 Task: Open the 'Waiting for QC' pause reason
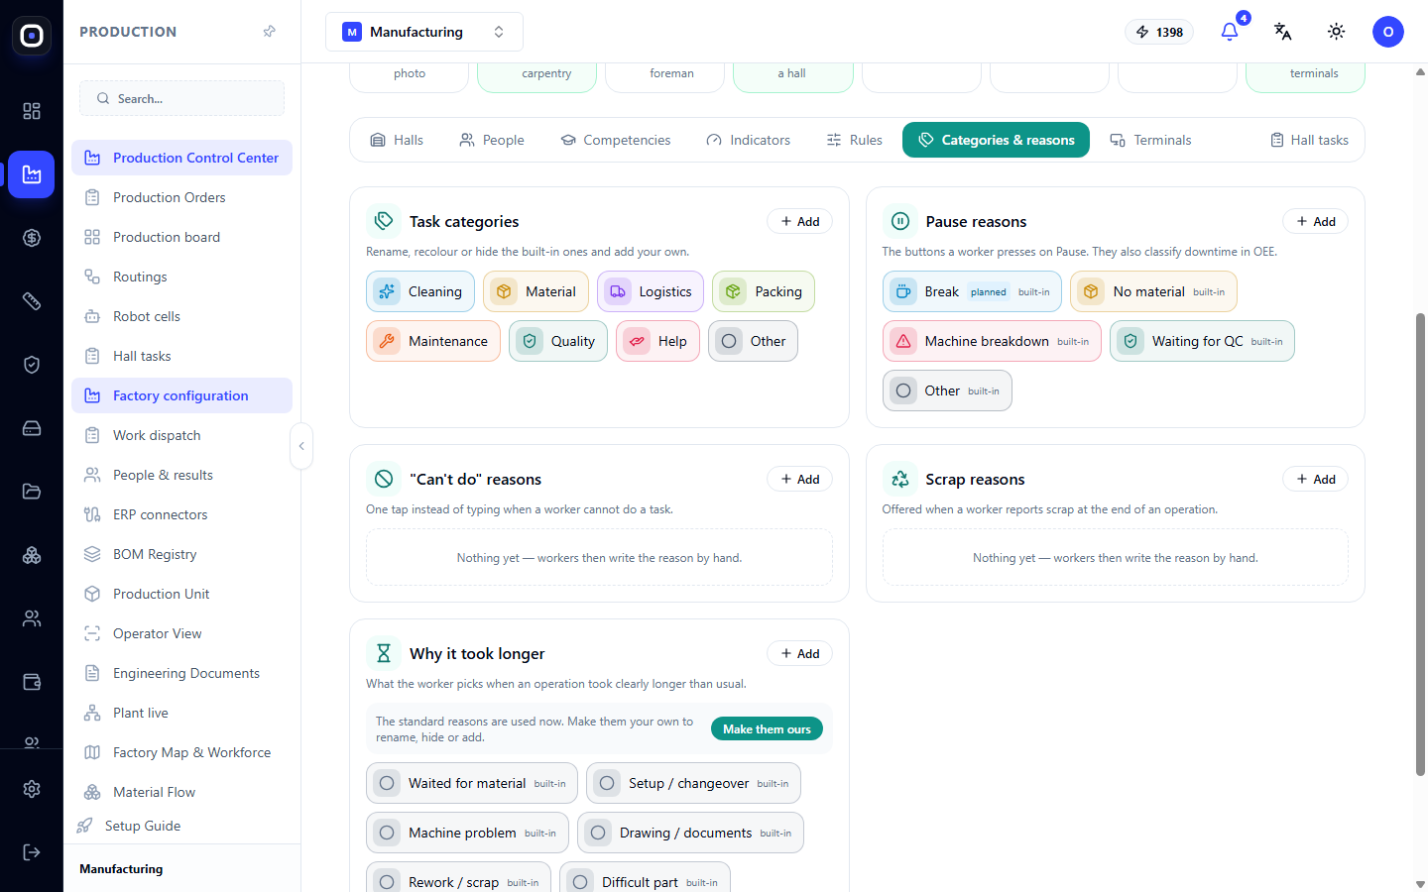[x=1202, y=341]
